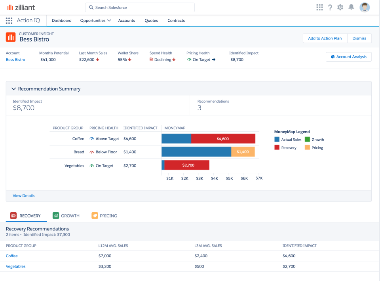Click the Zilliant logo

tap(23, 7)
